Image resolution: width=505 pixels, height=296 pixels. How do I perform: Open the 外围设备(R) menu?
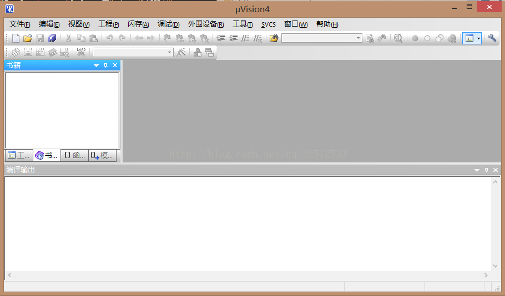(x=206, y=24)
